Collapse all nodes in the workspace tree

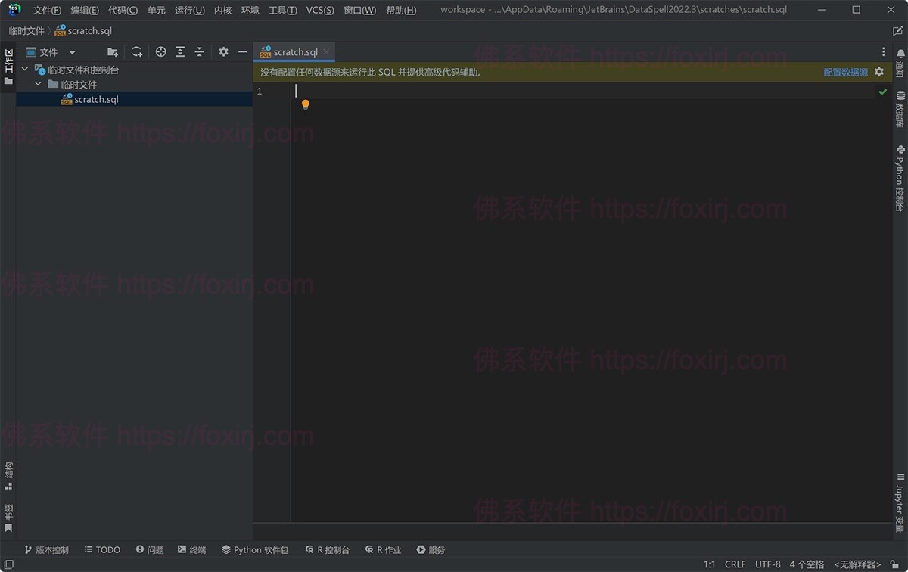pyautogui.click(x=198, y=51)
